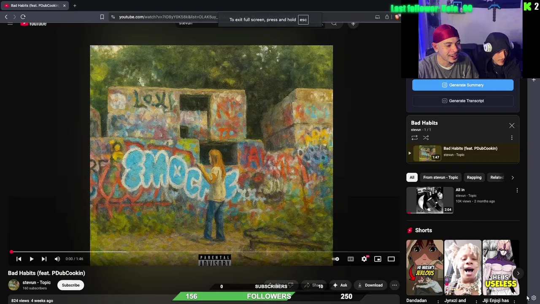Select the Related filter chip
This screenshot has width=540, height=304.
click(497, 177)
